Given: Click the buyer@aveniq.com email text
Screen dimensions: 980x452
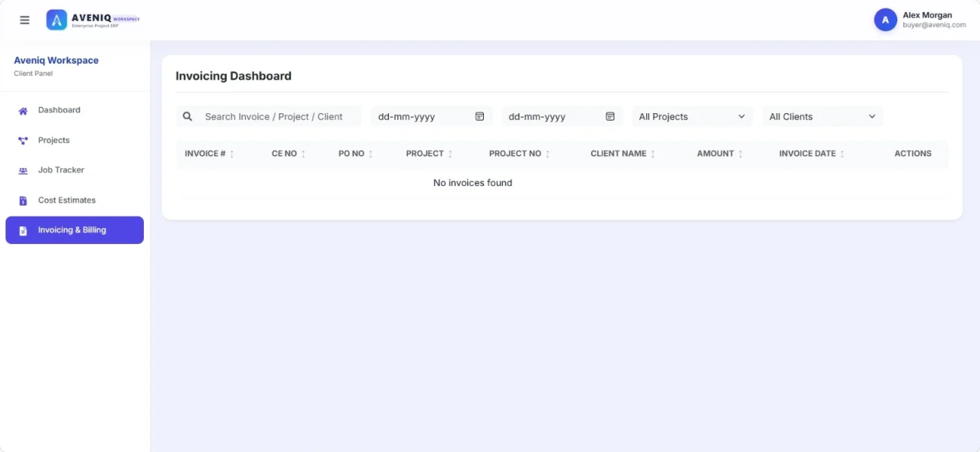Looking at the screenshot, I should tap(934, 25).
